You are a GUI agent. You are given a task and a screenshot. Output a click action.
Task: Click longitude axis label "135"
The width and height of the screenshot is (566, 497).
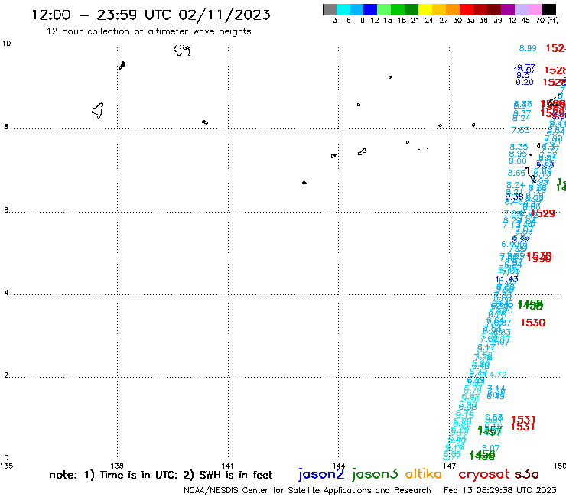[6, 466]
